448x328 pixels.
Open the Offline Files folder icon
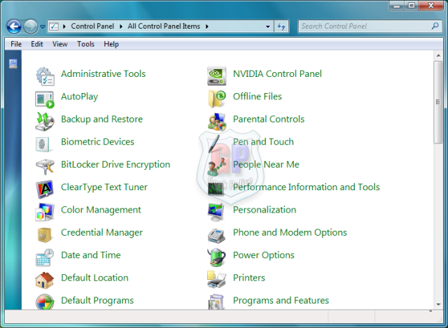[217, 99]
